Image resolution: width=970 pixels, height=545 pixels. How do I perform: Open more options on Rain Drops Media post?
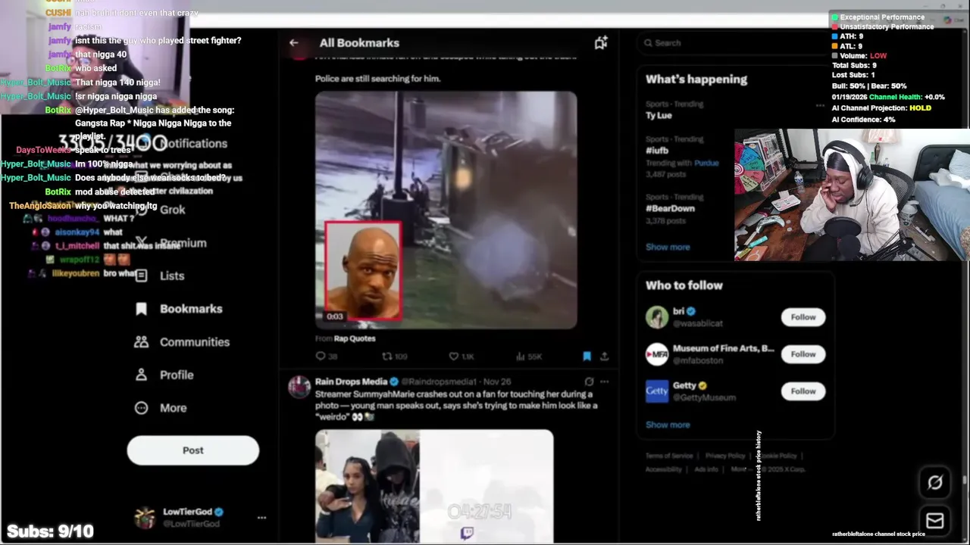(x=604, y=381)
